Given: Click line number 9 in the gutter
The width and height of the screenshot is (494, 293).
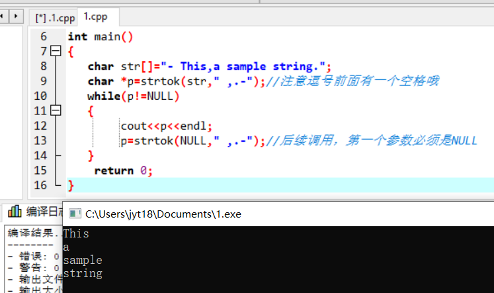Looking at the screenshot, I should 44,81.
